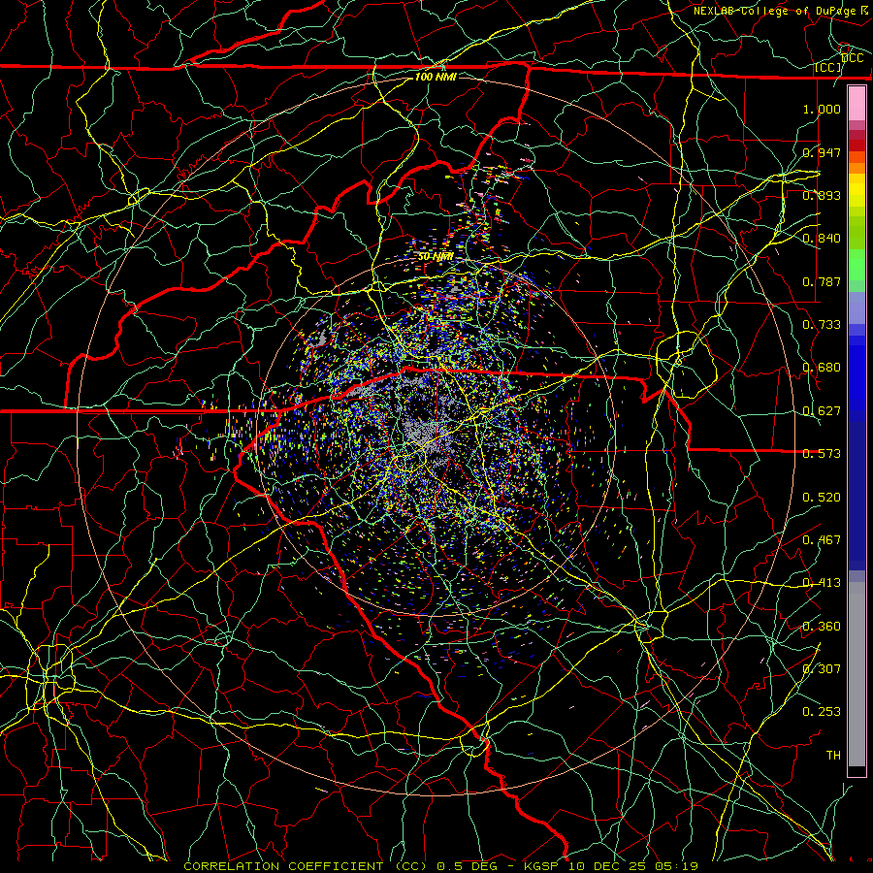Pick the red segment of the color bar
This screenshot has height=873, width=873.
point(857,145)
